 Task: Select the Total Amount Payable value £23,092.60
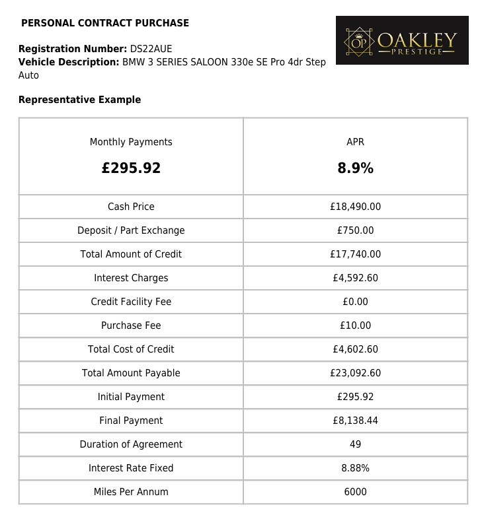point(355,373)
